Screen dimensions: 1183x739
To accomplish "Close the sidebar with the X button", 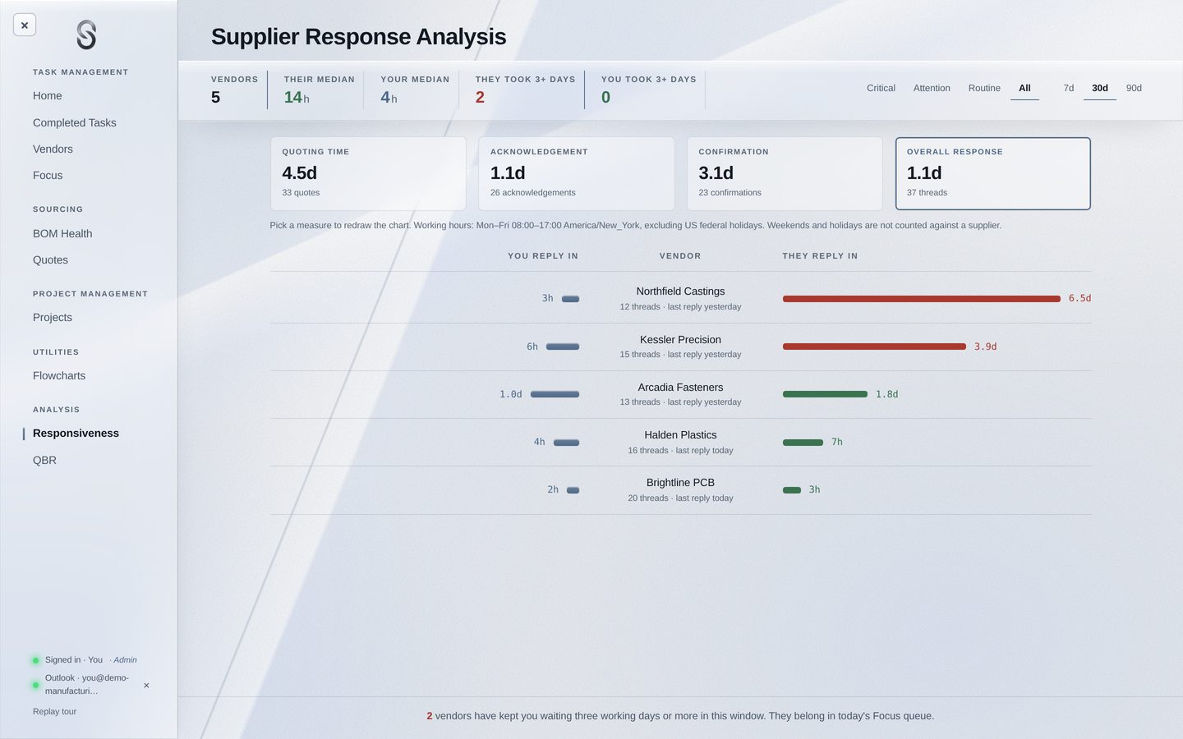I will (25, 25).
